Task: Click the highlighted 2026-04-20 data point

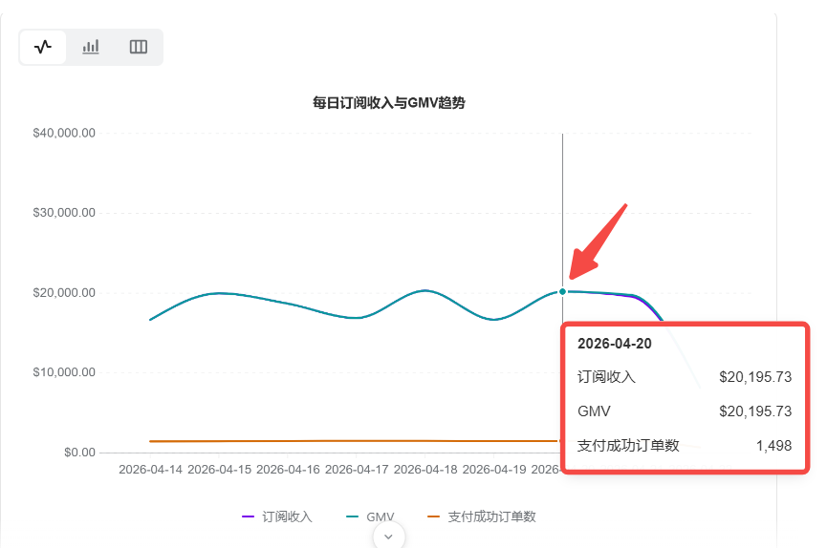Action: click(x=562, y=291)
